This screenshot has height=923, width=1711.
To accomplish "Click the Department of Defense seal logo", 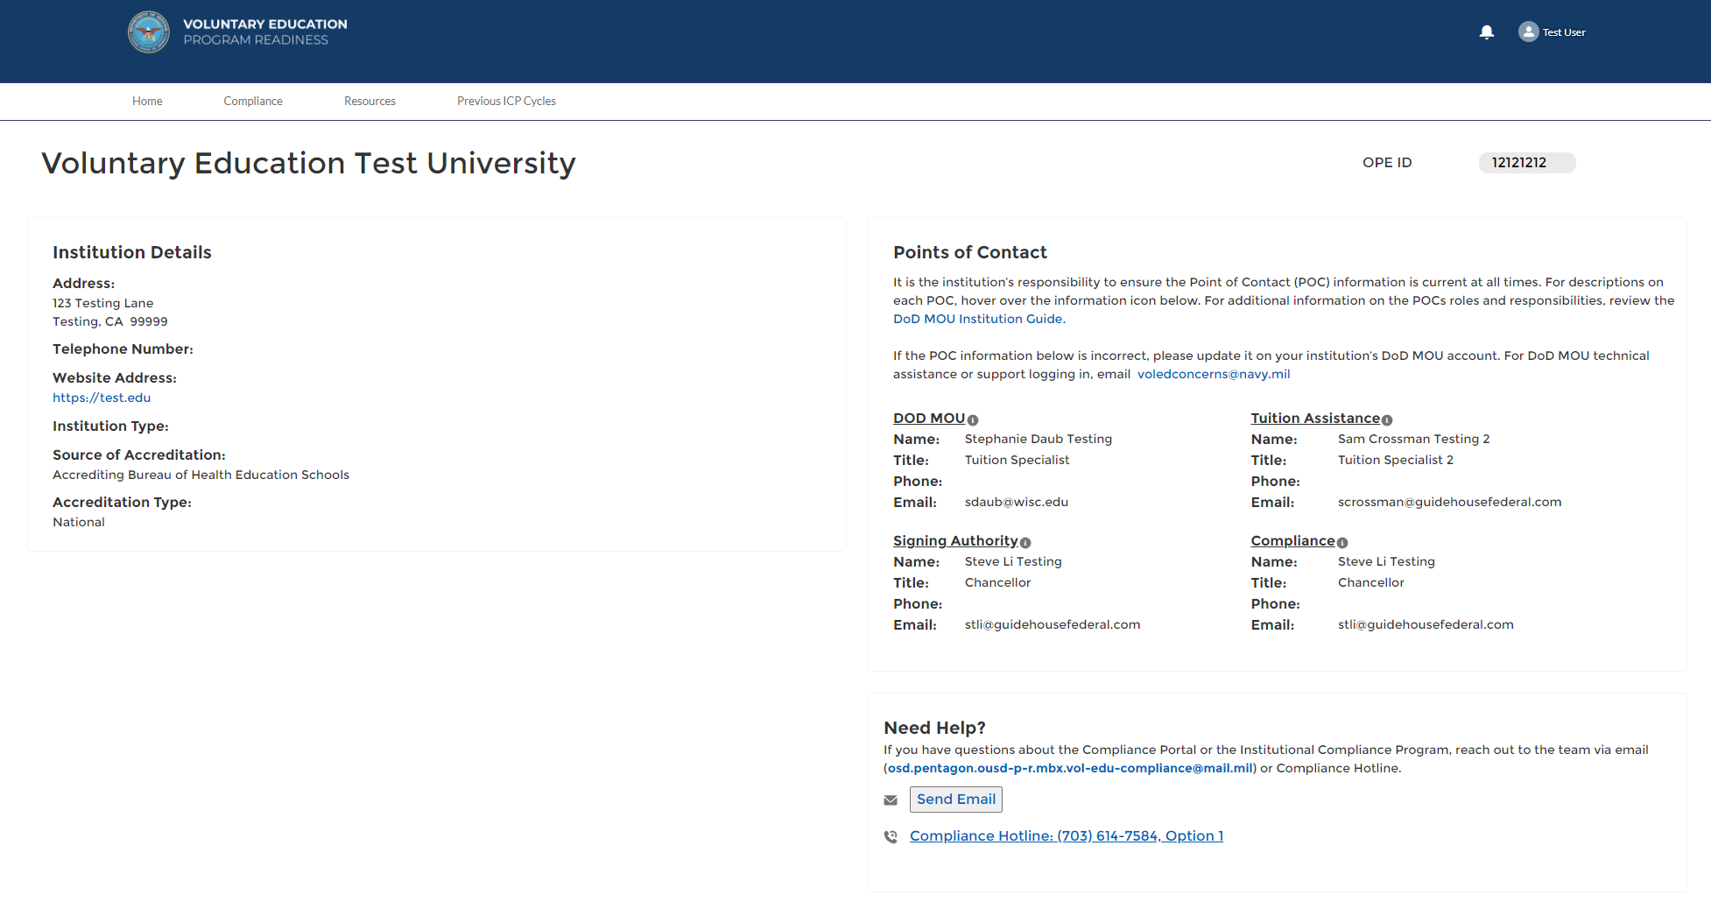I will 149,32.
